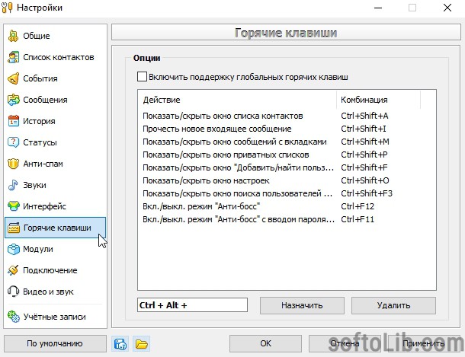Click the Комбинация column header
The height and width of the screenshot is (357, 465).
(378, 100)
